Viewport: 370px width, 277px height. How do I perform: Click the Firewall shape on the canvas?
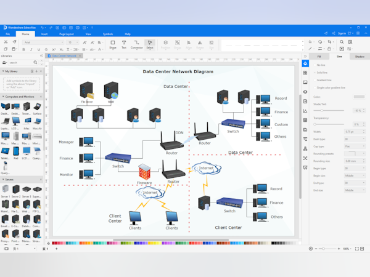coord(144,172)
